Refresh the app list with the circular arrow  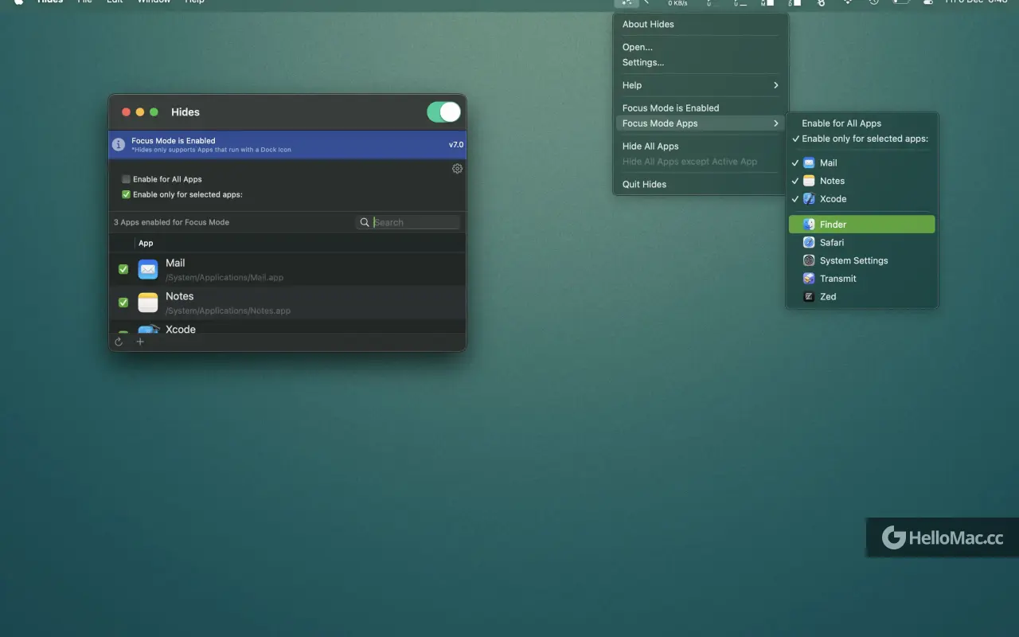(119, 342)
